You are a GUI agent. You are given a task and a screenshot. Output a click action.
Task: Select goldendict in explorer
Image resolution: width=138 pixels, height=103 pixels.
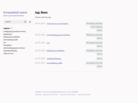8,34
